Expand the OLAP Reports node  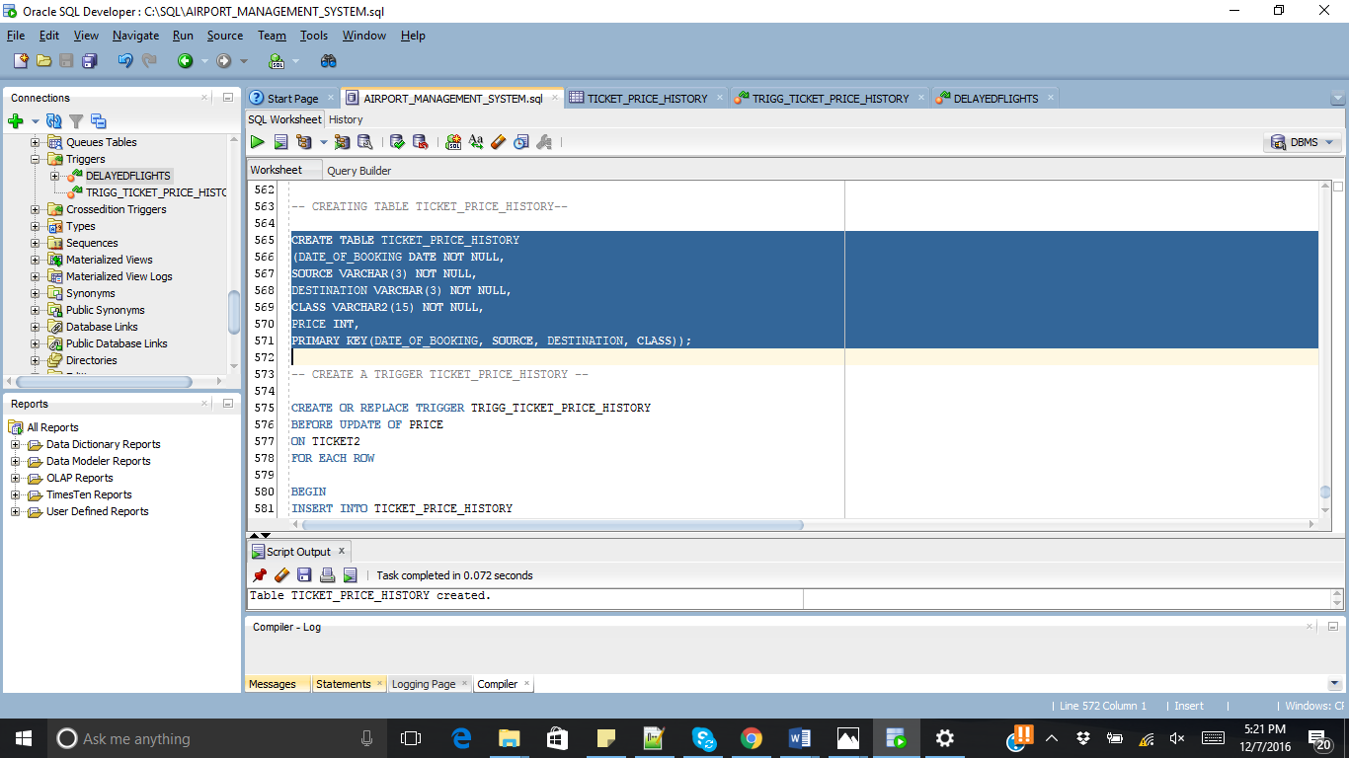click(x=16, y=478)
